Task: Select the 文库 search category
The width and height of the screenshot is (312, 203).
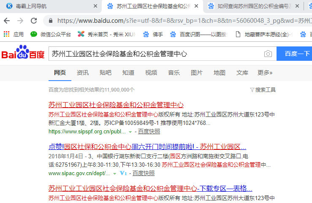Action: pyautogui.click(x=242, y=73)
